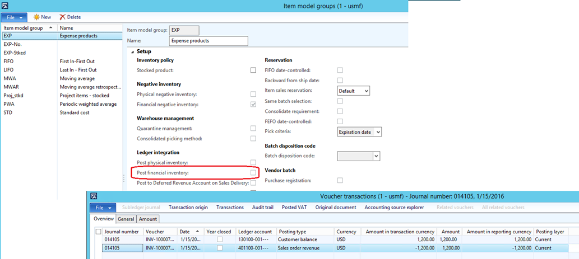Click the Item model groups window icon
The height and width of the screenshot is (259, 579).
pos(6,6)
